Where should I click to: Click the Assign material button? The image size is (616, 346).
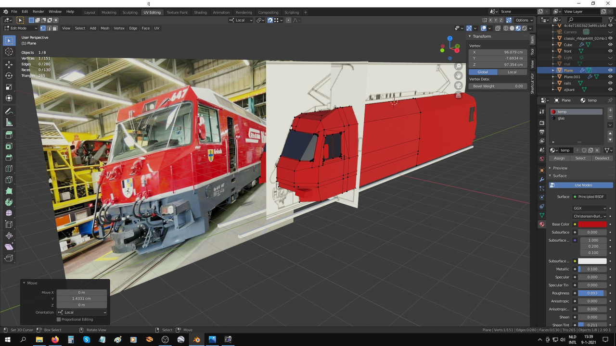[x=559, y=158]
